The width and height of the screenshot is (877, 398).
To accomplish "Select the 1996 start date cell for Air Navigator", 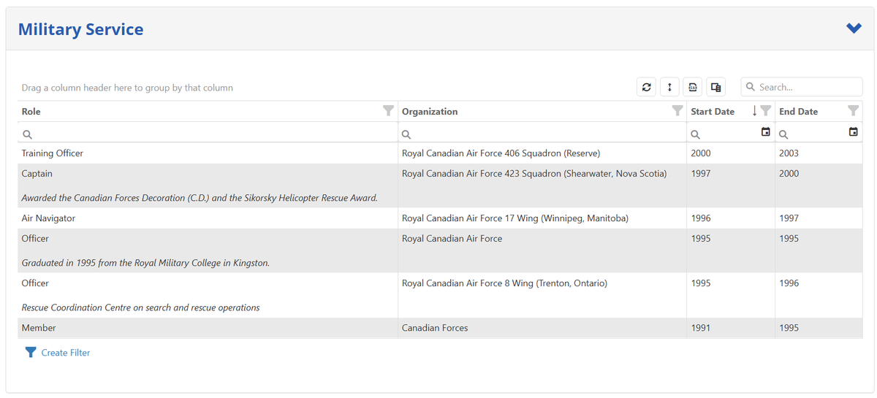I will (x=731, y=218).
